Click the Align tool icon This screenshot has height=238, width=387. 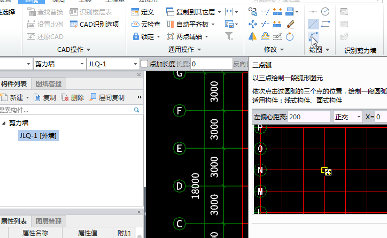(x=290, y=12)
